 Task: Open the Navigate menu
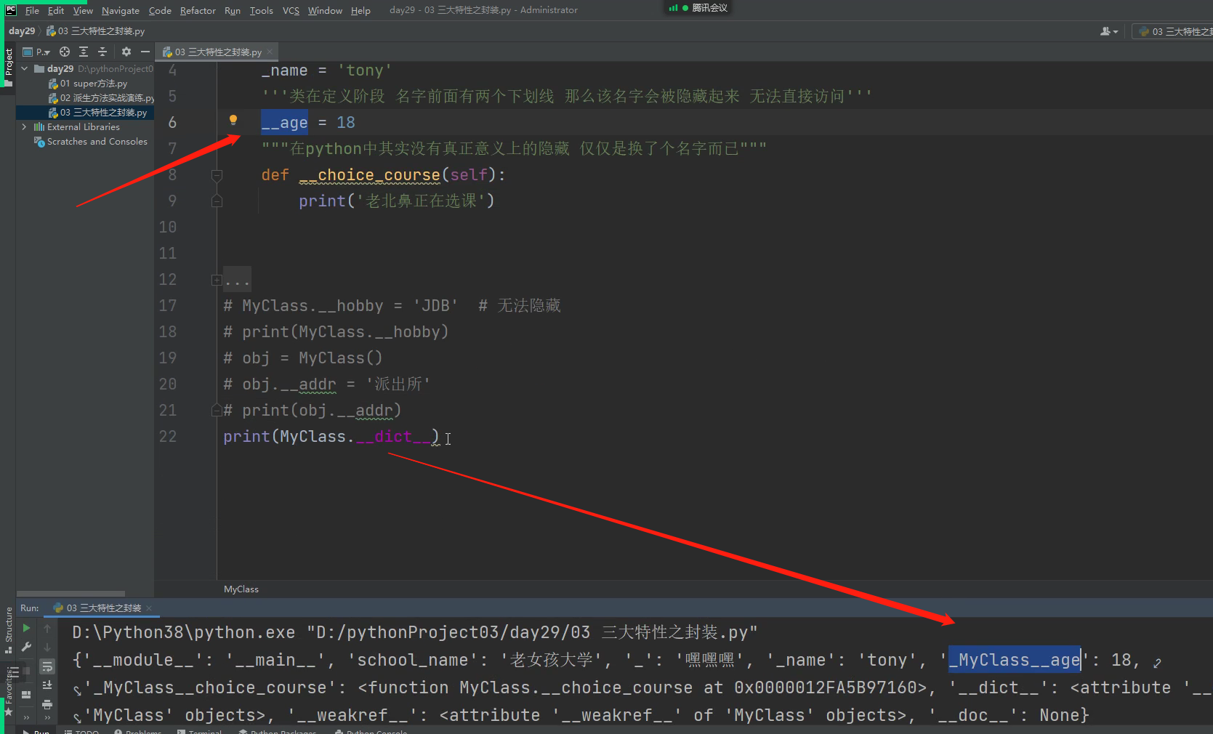coord(121,10)
